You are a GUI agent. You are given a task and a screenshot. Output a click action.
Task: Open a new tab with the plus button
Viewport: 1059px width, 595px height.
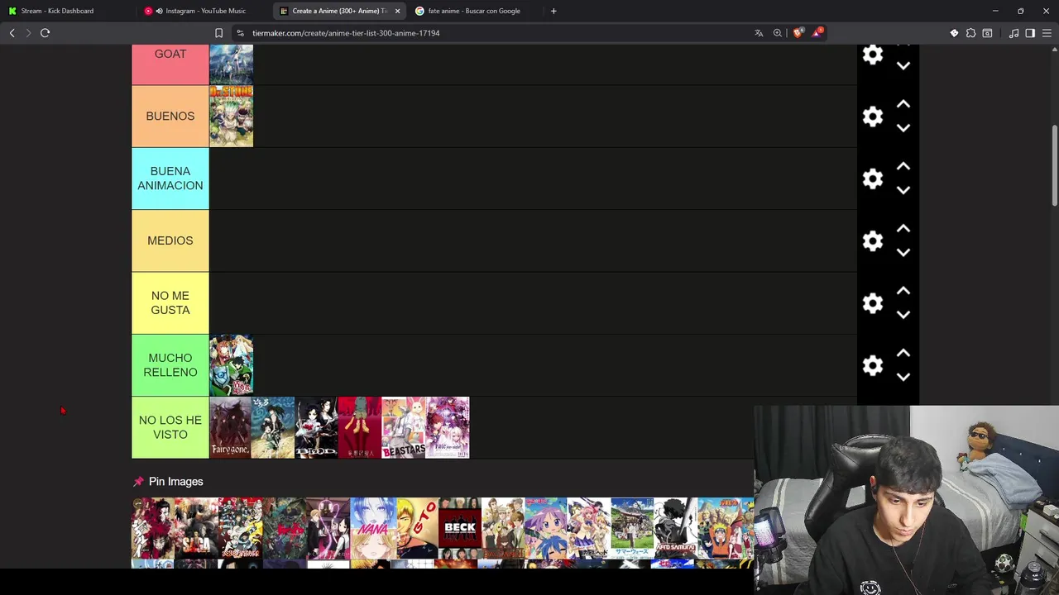(x=553, y=11)
